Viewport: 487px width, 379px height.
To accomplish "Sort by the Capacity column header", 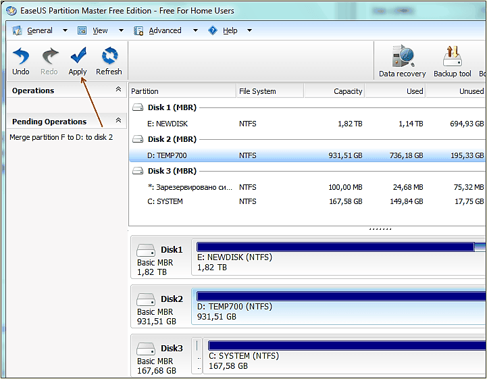I will coord(334,91).
